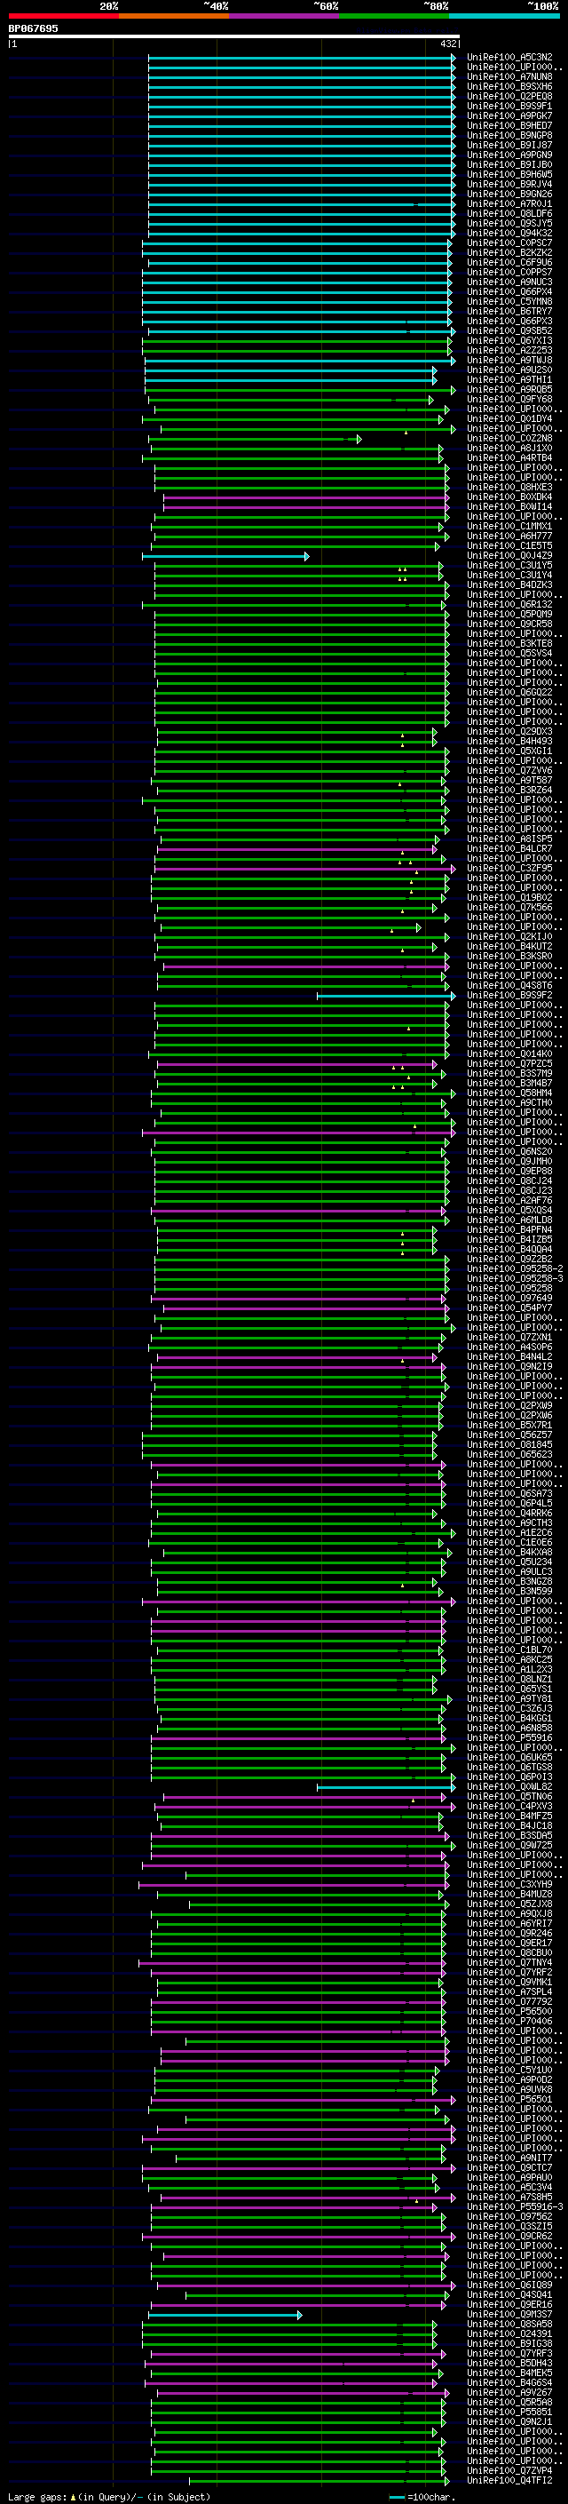Select the UniRef100_Q8CJ24 label
The image size is (568, 2504).
tap(509, 1181)
